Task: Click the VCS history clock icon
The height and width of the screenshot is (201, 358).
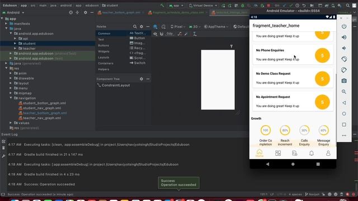Action: pos(297,6)
